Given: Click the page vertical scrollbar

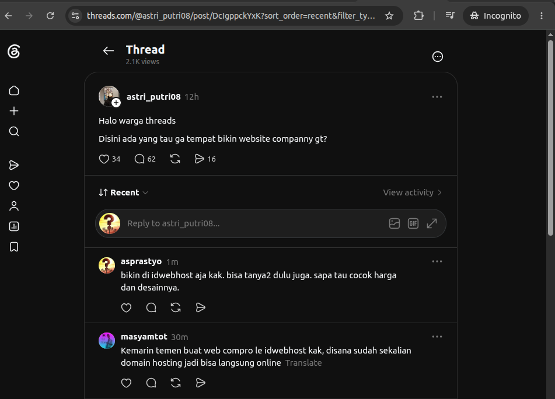Looking at the screenshot, I should coord(550,138).
